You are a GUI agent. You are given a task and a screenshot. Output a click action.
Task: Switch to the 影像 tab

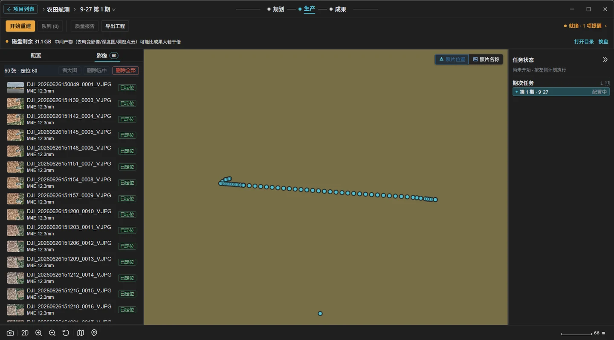pos(107,56)
